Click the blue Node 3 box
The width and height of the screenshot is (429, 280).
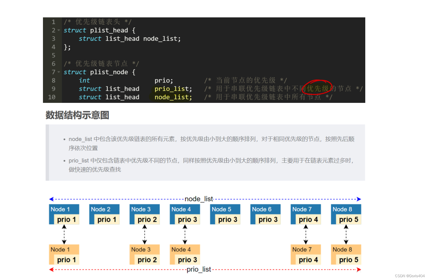coord(145,214)
